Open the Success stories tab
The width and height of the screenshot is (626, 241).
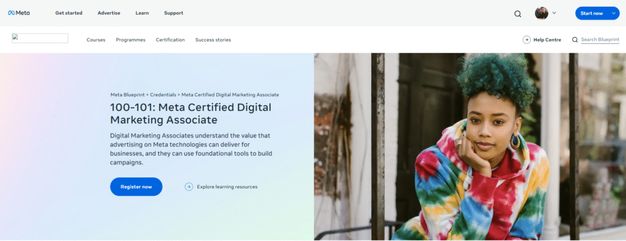pos(213,40)
